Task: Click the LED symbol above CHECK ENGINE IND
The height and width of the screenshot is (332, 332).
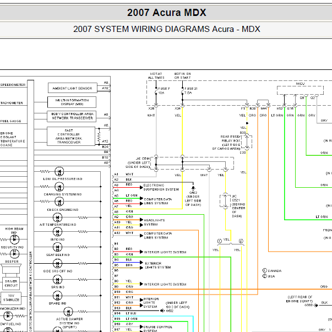Action: (59, 202)
